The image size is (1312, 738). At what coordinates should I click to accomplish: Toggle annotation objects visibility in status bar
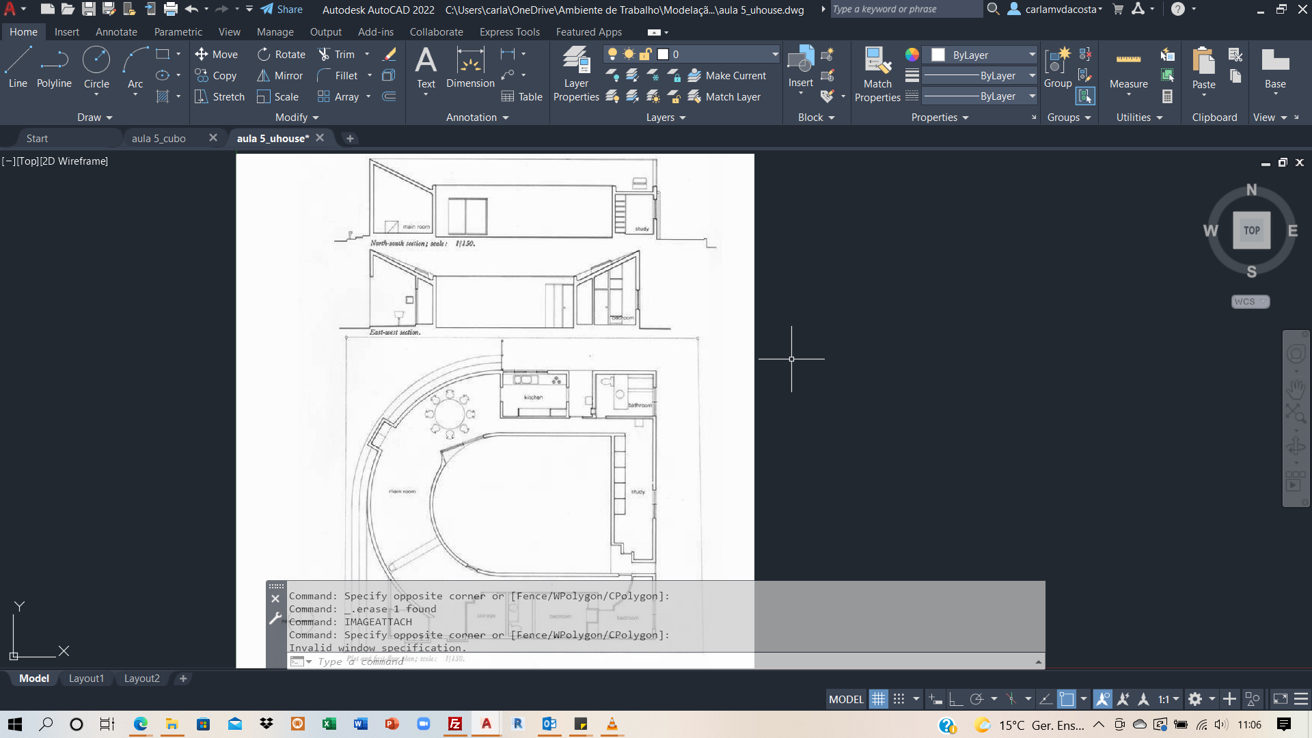point(1102,699)
